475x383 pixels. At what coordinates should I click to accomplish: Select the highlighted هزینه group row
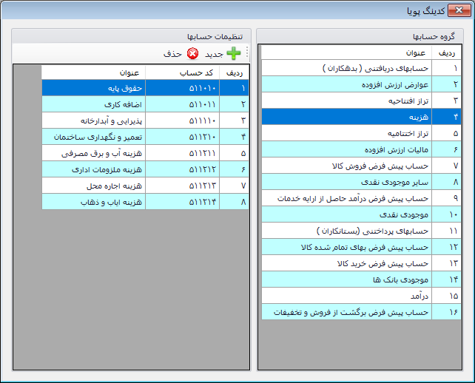pos(361,117)
